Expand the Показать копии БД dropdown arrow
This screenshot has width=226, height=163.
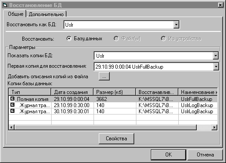216,55
